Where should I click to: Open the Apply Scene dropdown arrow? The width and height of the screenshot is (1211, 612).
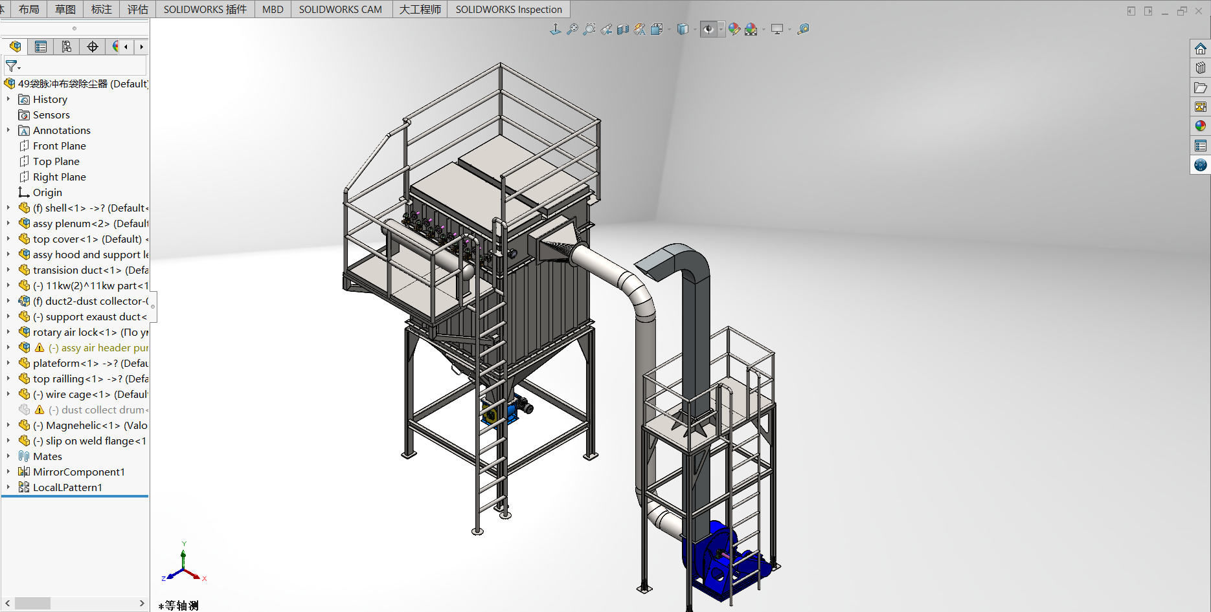click(x=764, y=29)
